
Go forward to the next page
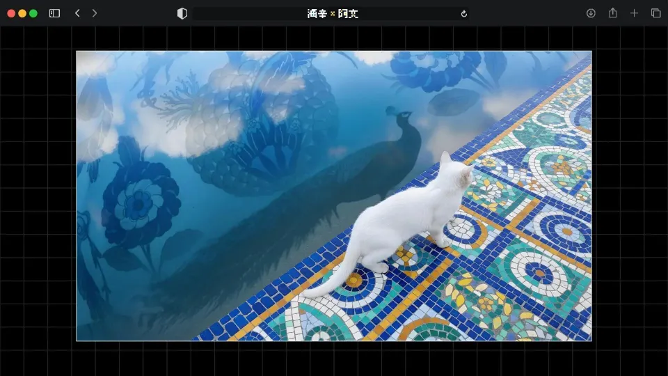[x=95, y=13]
